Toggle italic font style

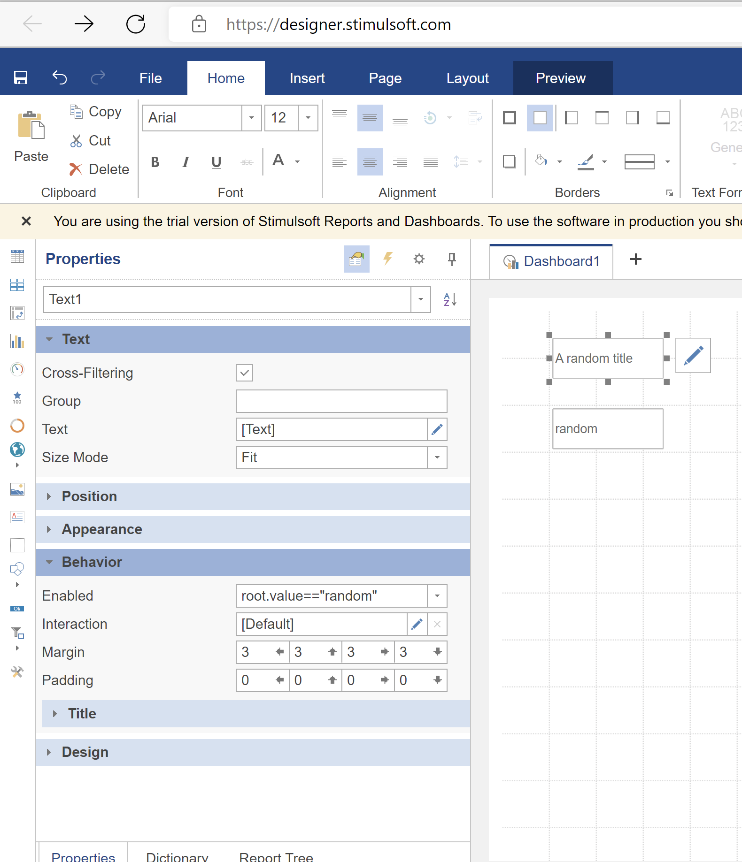185,162
